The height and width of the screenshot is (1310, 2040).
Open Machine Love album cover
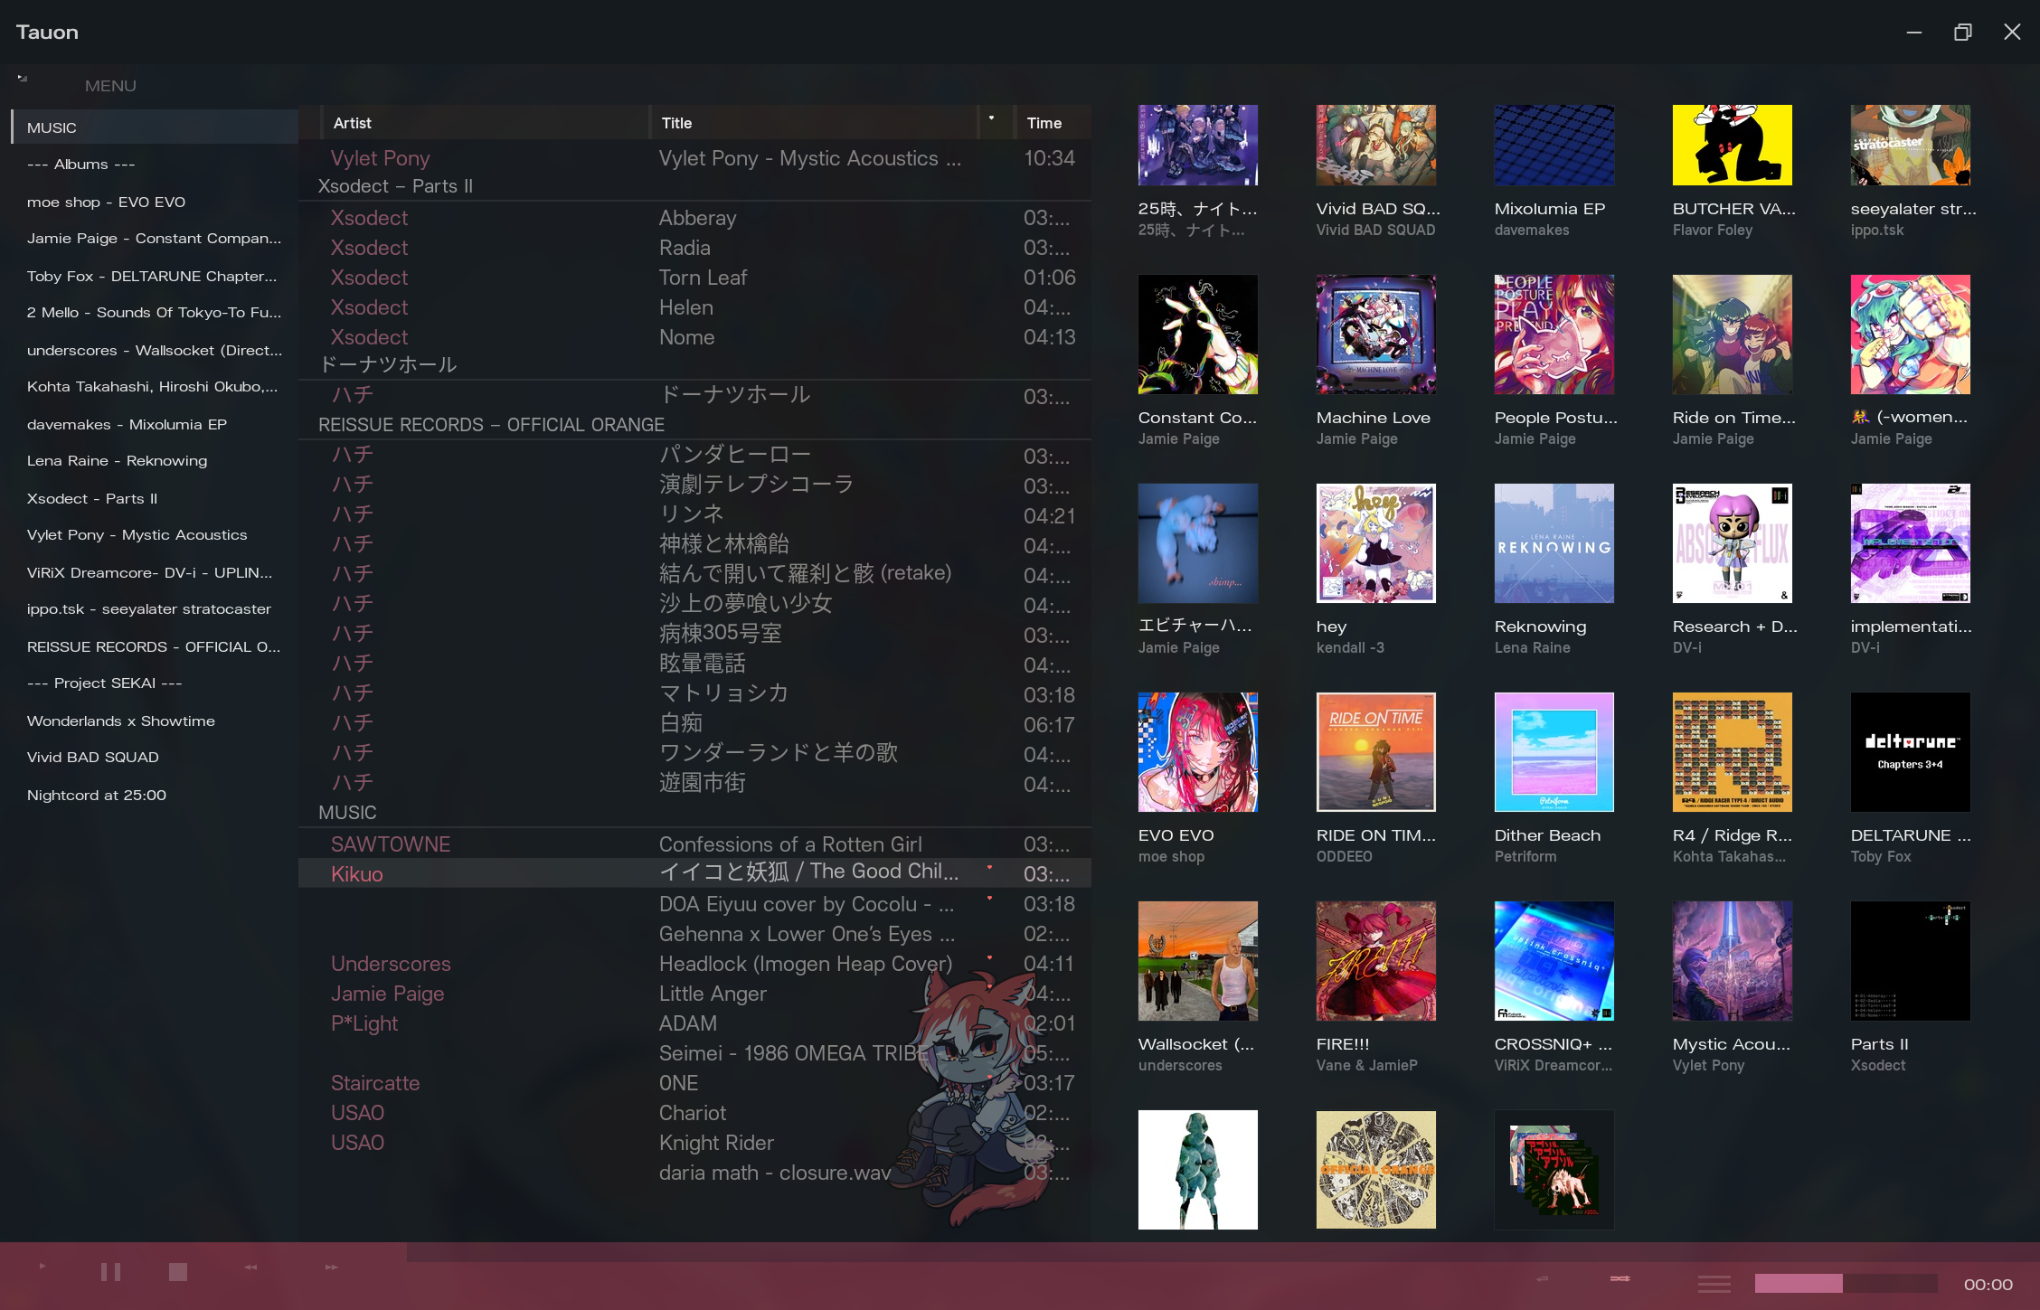(x=1375, y=335)
